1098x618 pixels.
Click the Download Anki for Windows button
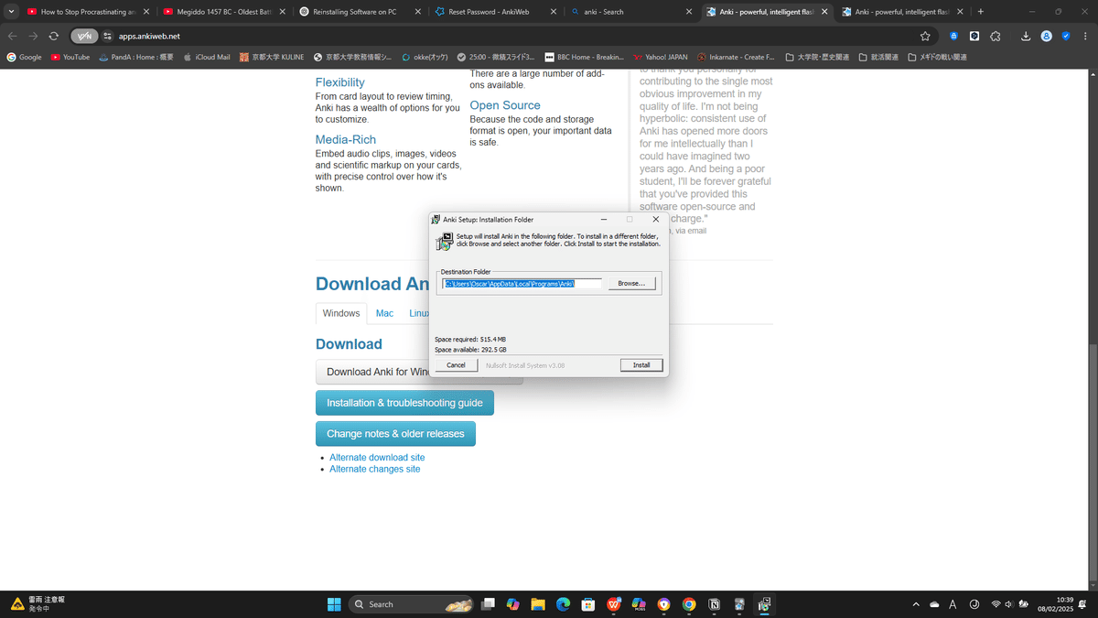coord(419,372)
